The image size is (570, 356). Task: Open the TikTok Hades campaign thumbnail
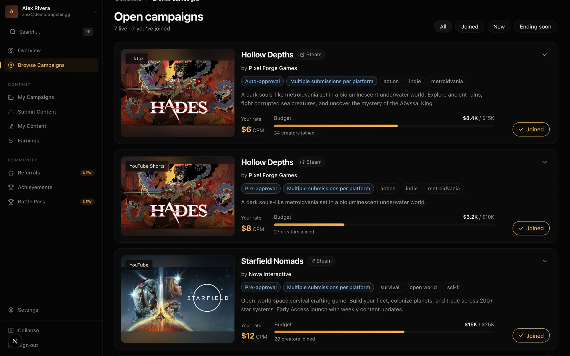(178, 93)
